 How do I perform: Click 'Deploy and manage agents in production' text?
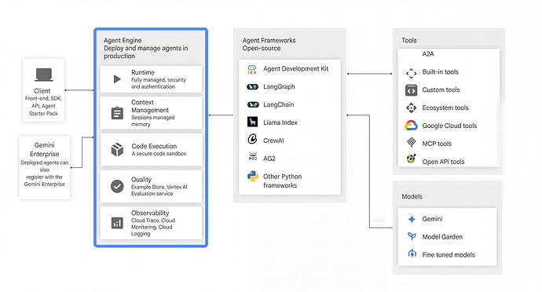pos(145,52)
